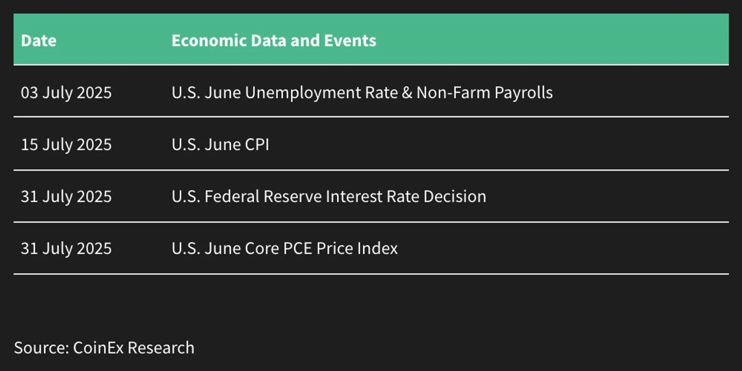Click the word Unemployment in first row
The height and width of the screenshot is (371, 742).
[x=303, y=93]
